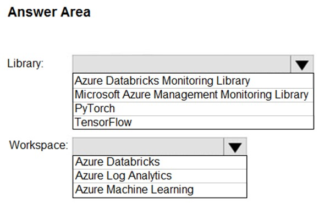Click the Library: label
Image resolution: width=319 pixels, height=203 pixels.
tap(25, 63)
